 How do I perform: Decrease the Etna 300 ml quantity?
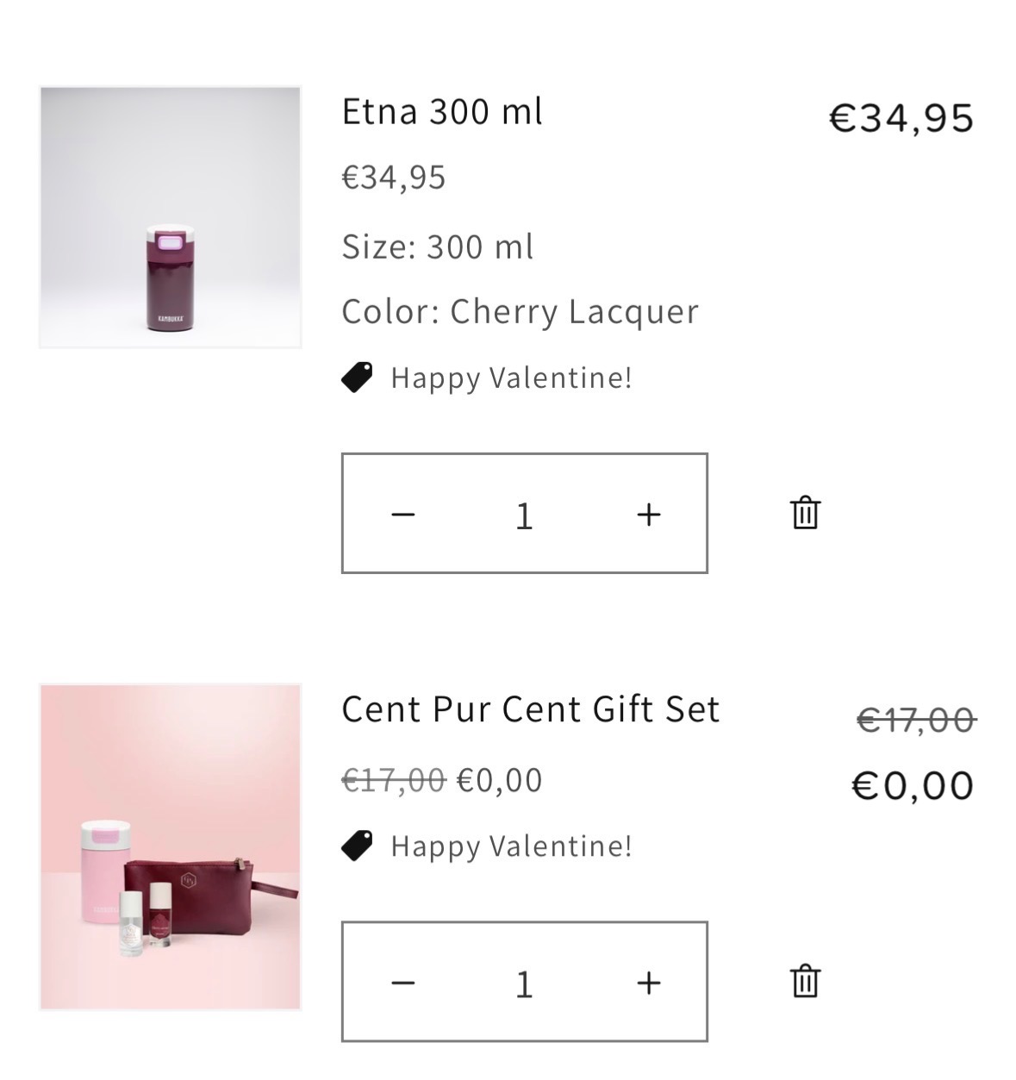(402, 515)
